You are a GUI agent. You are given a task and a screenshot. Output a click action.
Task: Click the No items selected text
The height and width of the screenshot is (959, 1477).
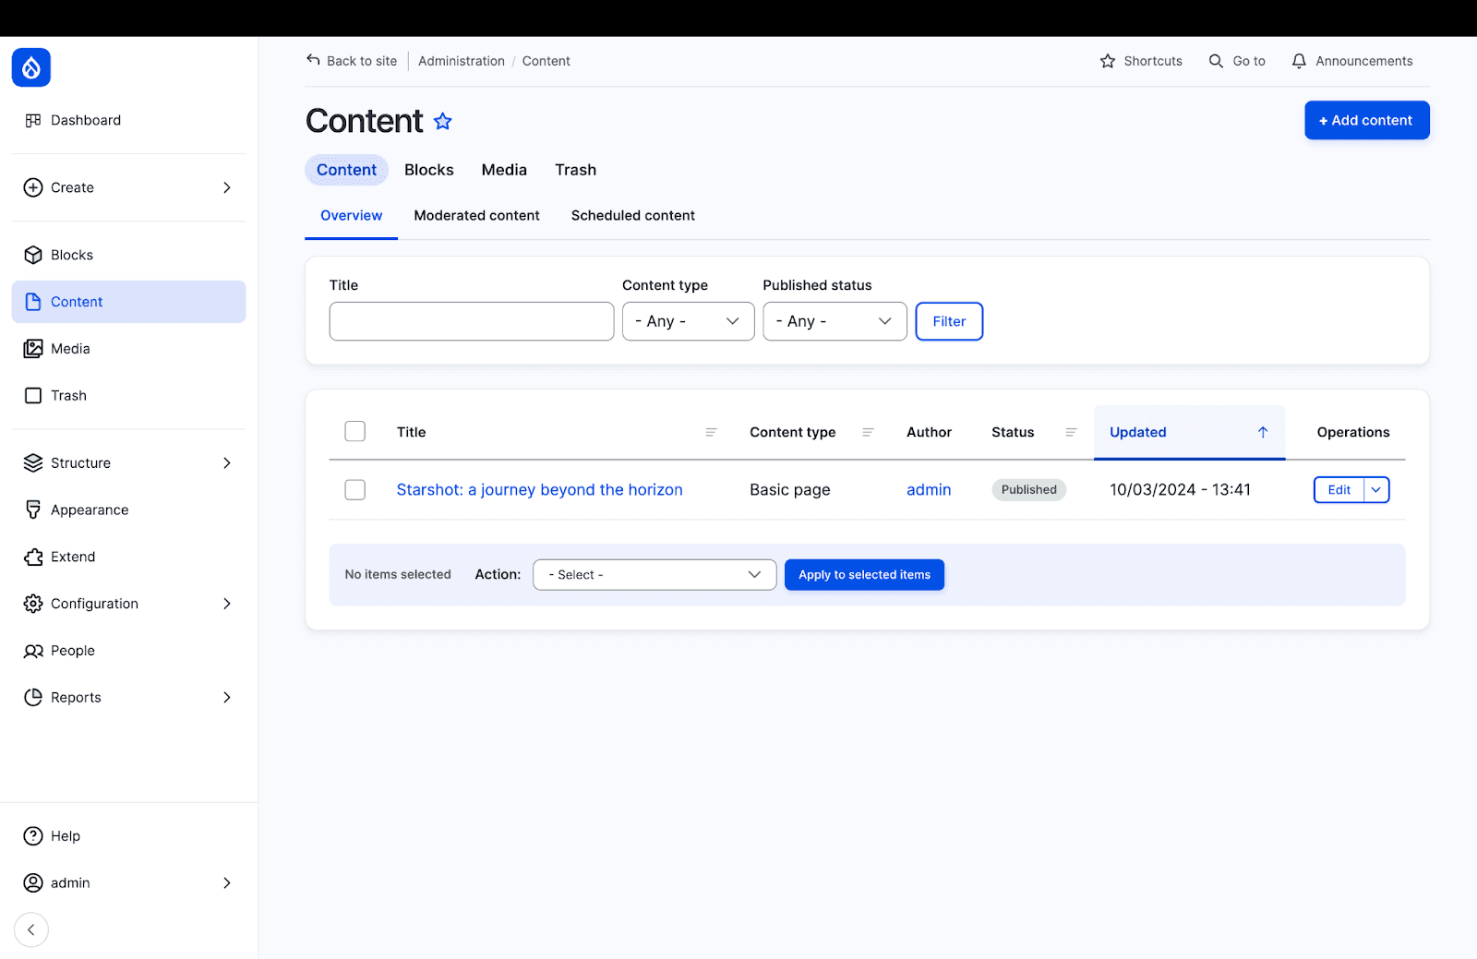[398, 575]
